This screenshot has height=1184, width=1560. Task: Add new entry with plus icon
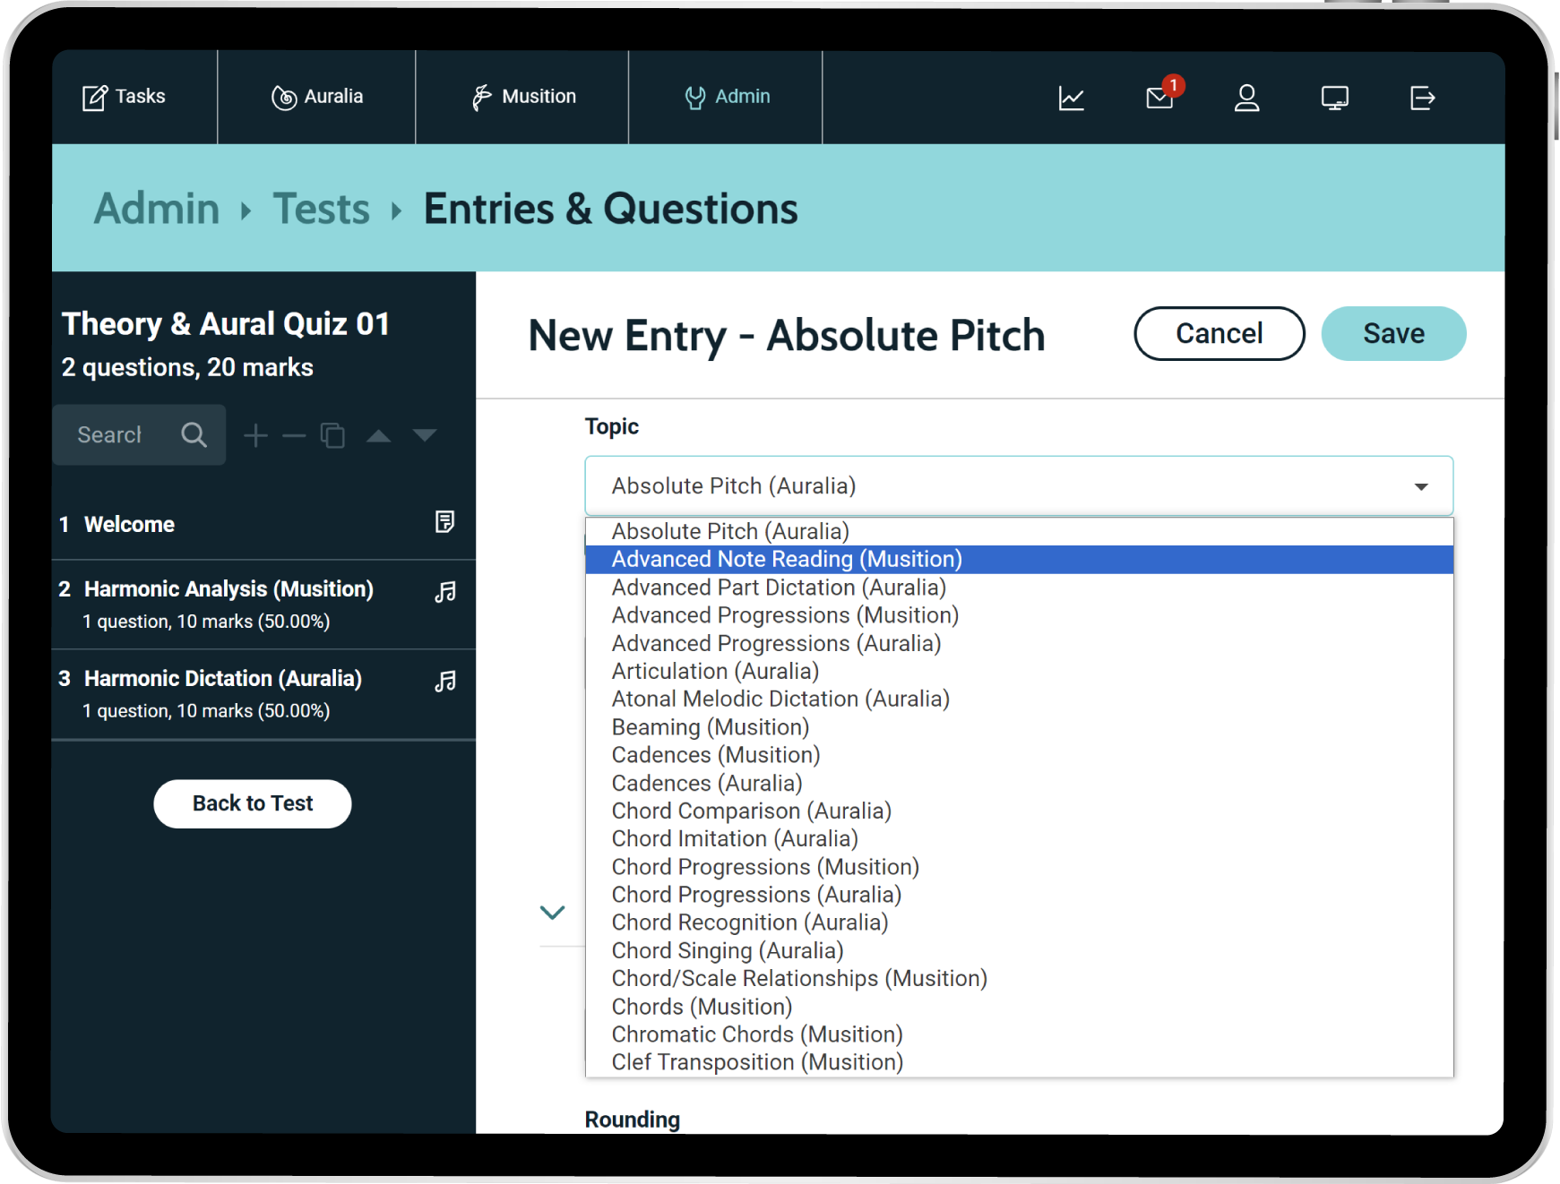(x=255, y=435)
